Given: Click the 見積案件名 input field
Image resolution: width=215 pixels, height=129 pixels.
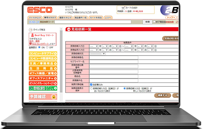Looking at the screenshot, I should coord(114,80).
